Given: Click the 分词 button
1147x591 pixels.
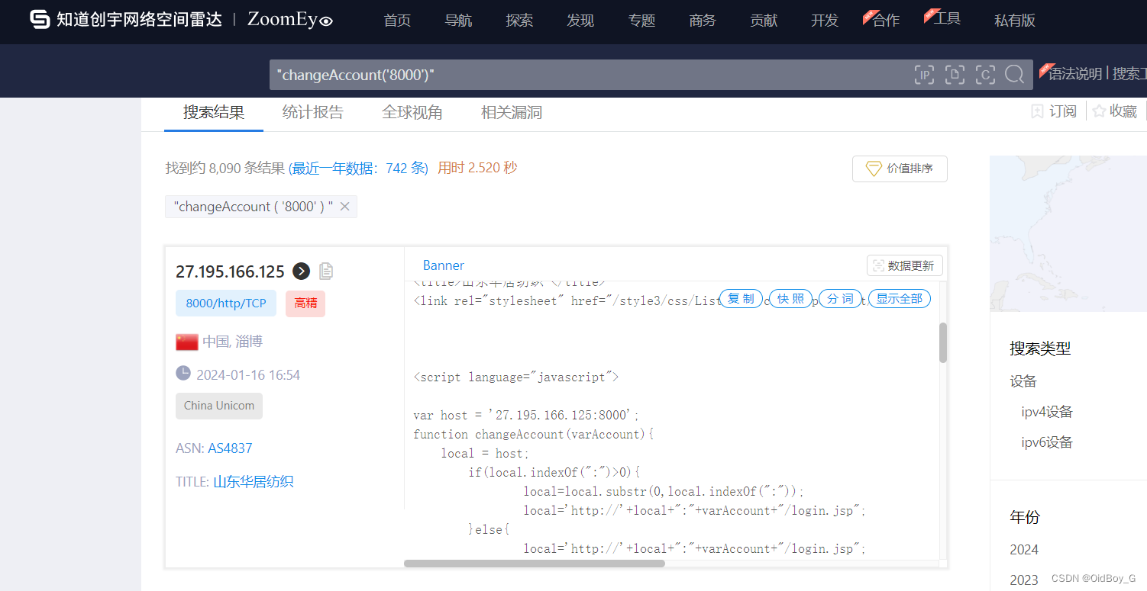Looking at the screenshot, I should coord(840,299).
